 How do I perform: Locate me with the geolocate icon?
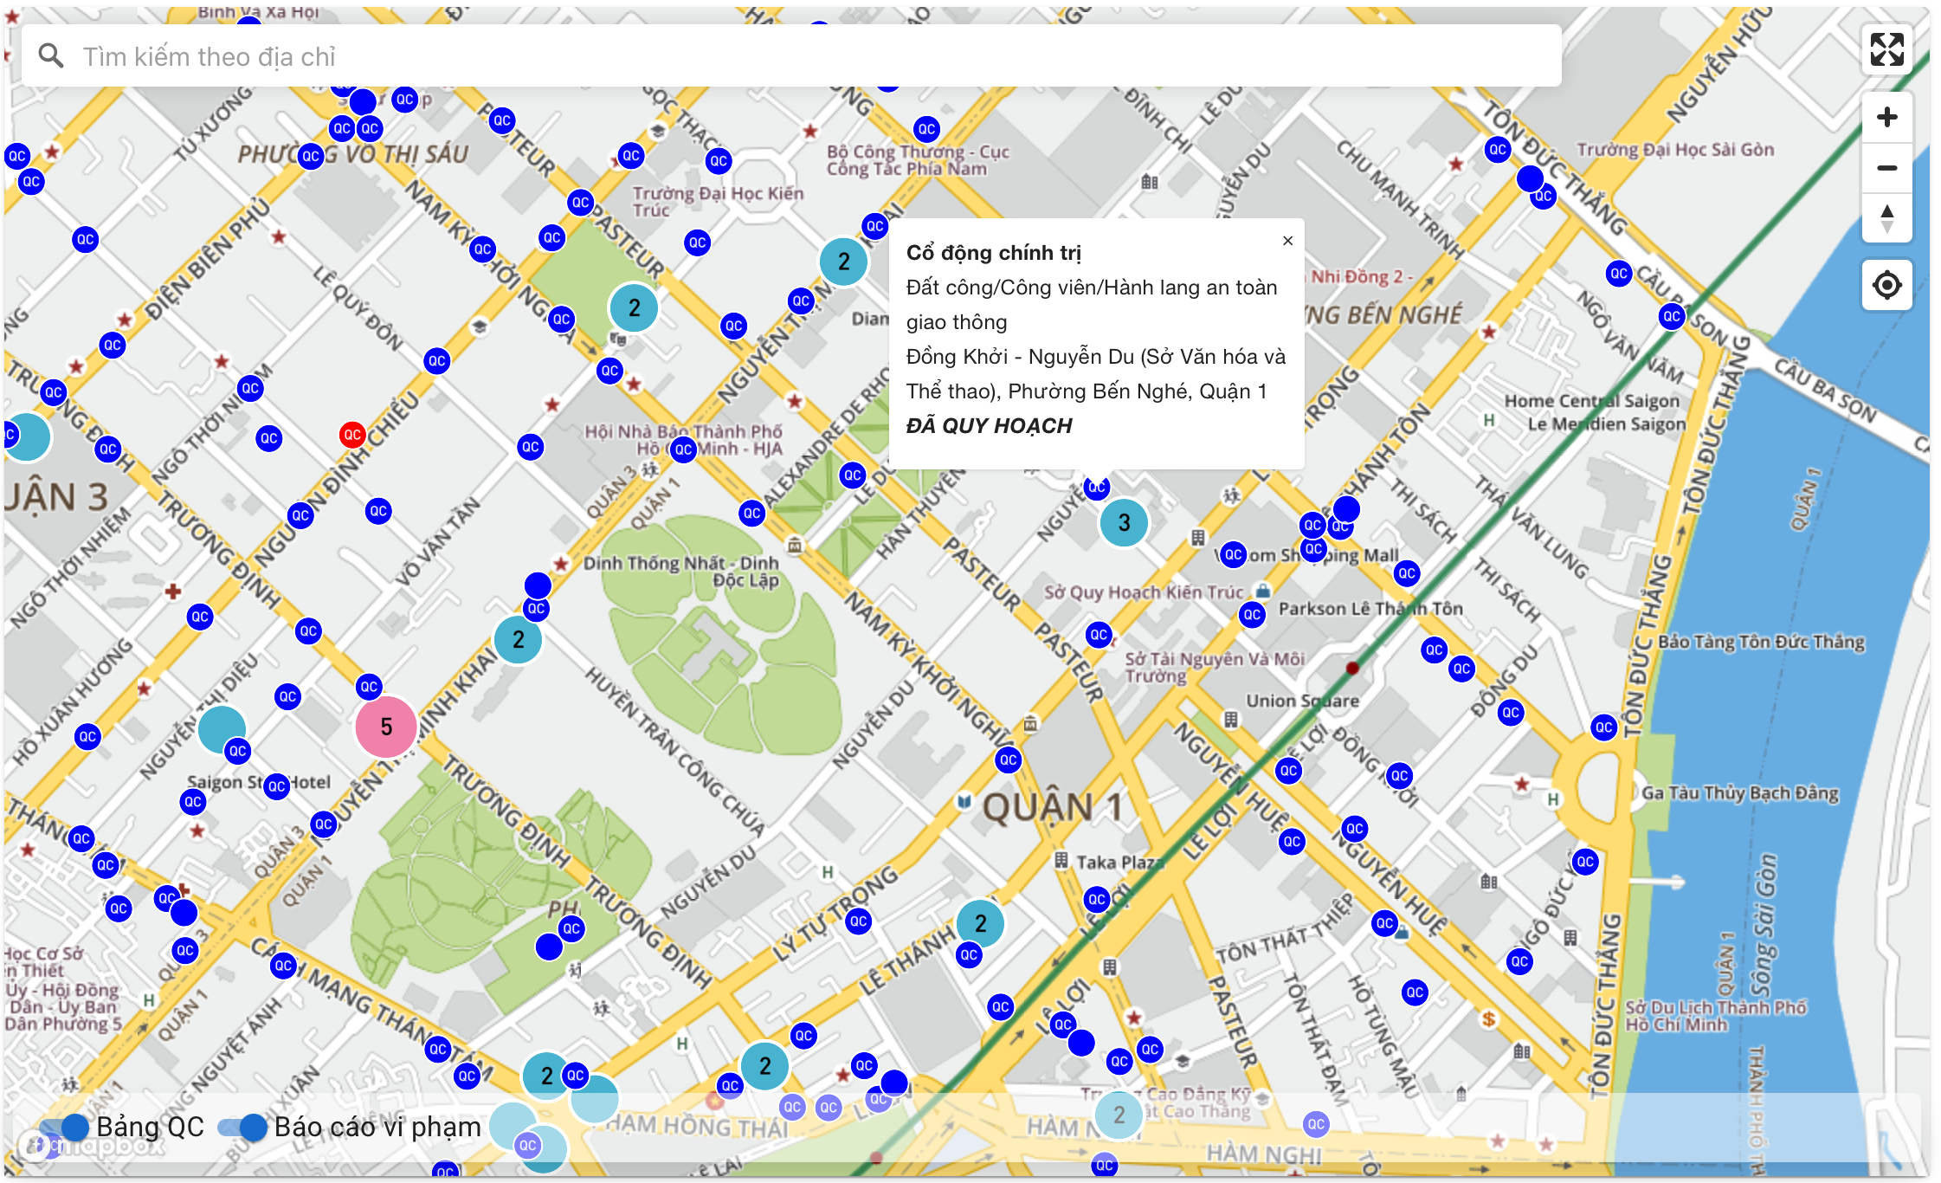(1886, 285)
